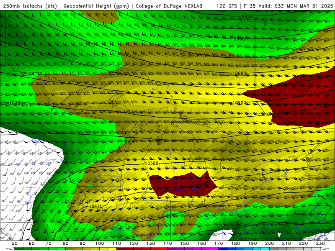335x251 pixels.
Task: Select the 9960 contour label
Action: click(239, 39)
